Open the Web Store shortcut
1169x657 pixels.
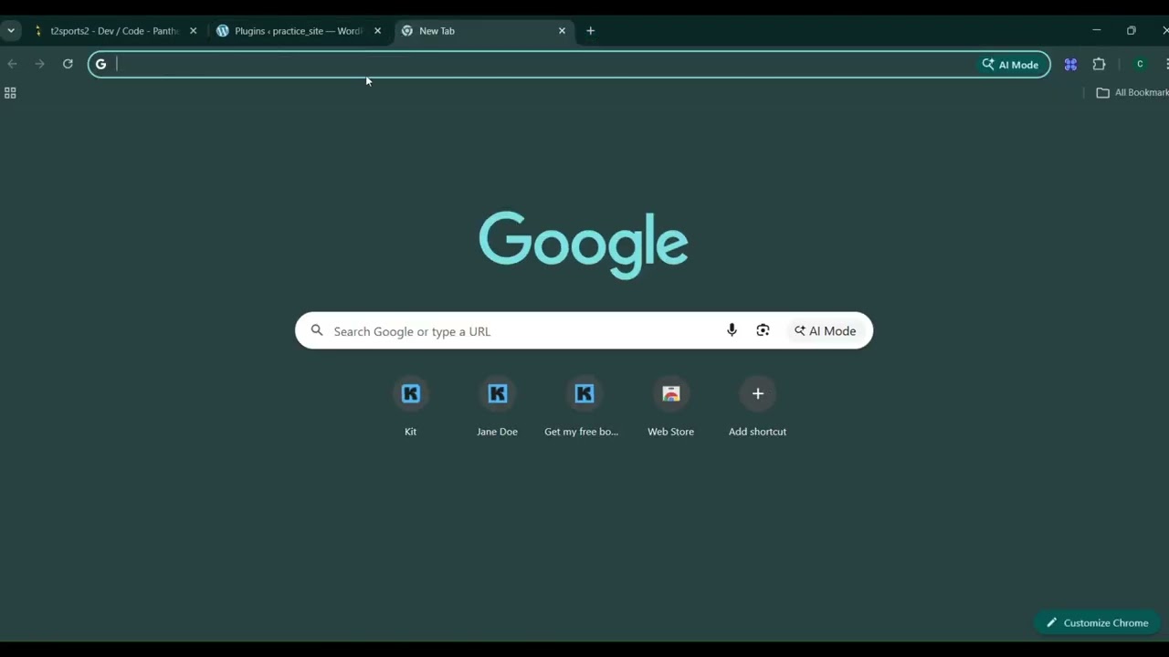click(670, 407)
